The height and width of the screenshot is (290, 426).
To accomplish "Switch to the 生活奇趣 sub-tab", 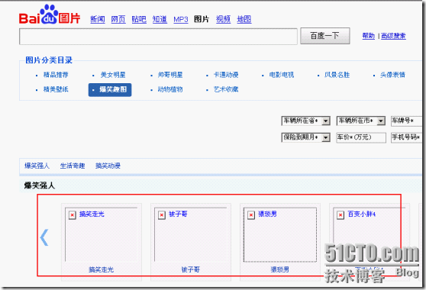I will (73, 166).
